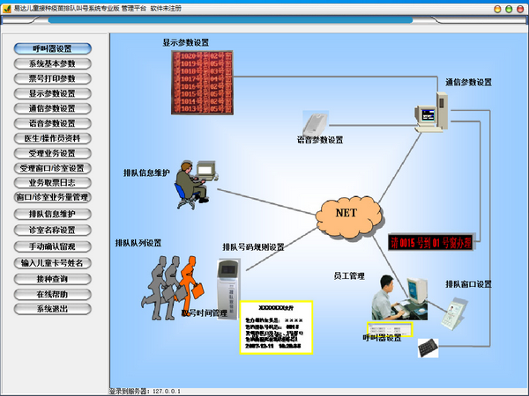Viewport: 529px width, 396px height.
Task: Open 医生/操作员资料 sidebar entry
Action: (x=54, y=138)
